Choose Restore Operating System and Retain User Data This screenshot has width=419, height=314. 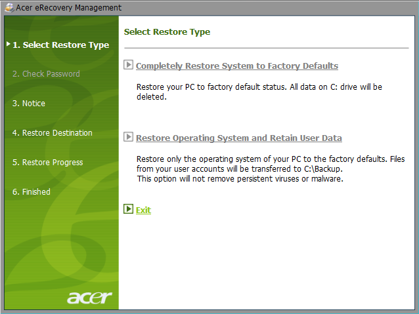(x=239, y=138)
